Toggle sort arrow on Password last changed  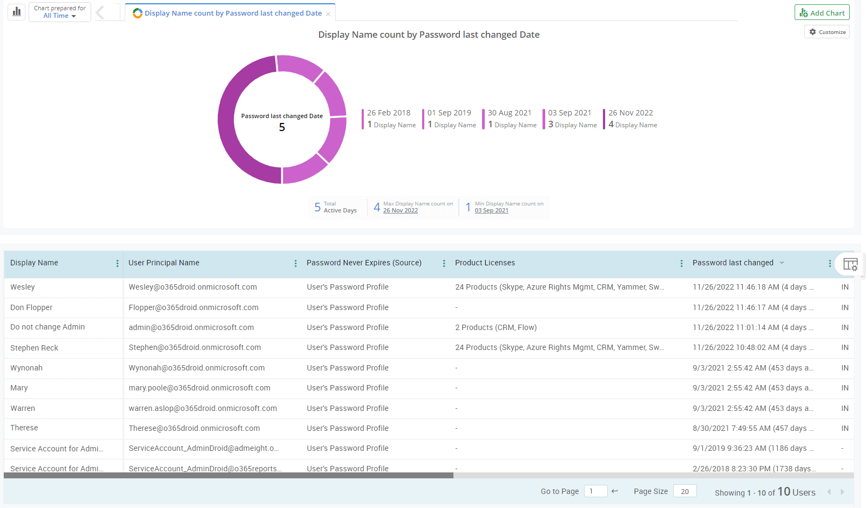pos(782,263)
